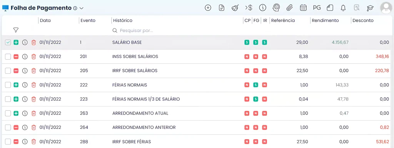This screenshot has width=394, height=148.
Task: Open the user profile avatar
Action: 386,8
